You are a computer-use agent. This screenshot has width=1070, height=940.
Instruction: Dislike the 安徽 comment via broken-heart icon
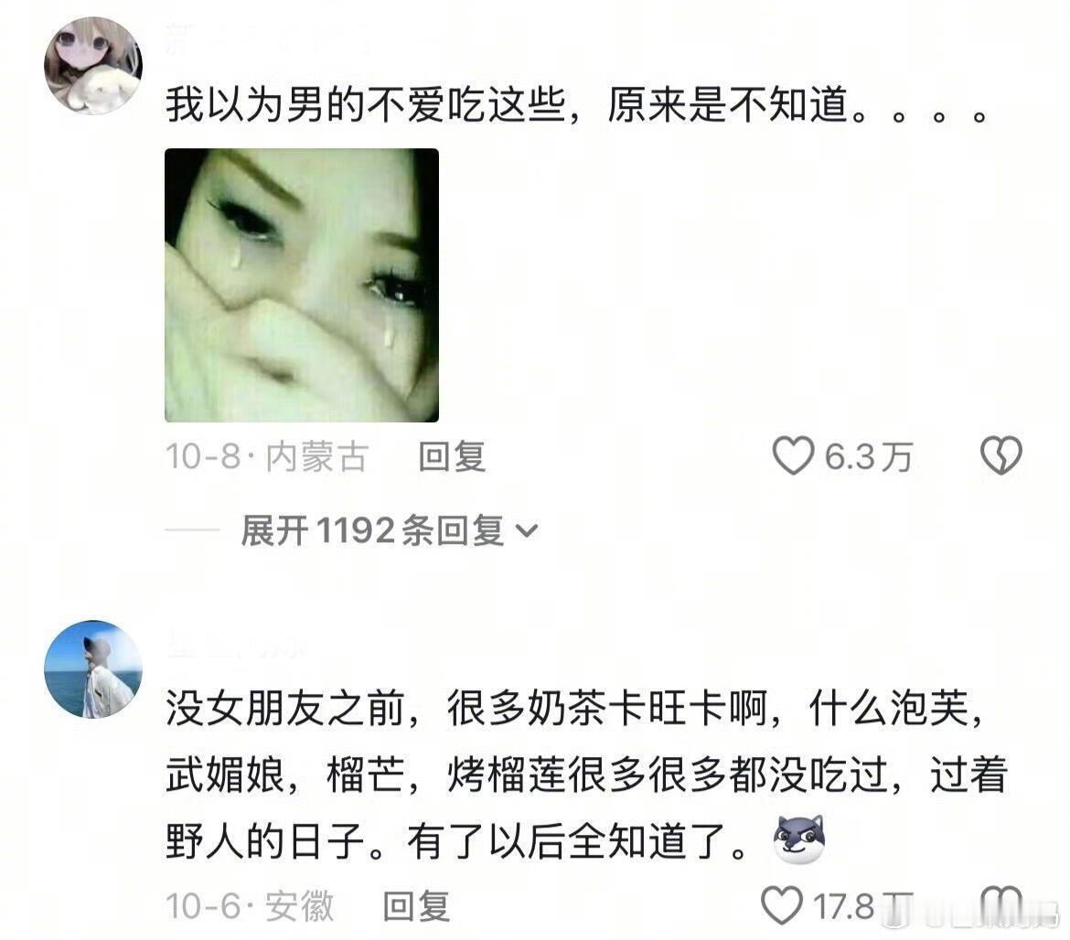[x=1001, y=906]
